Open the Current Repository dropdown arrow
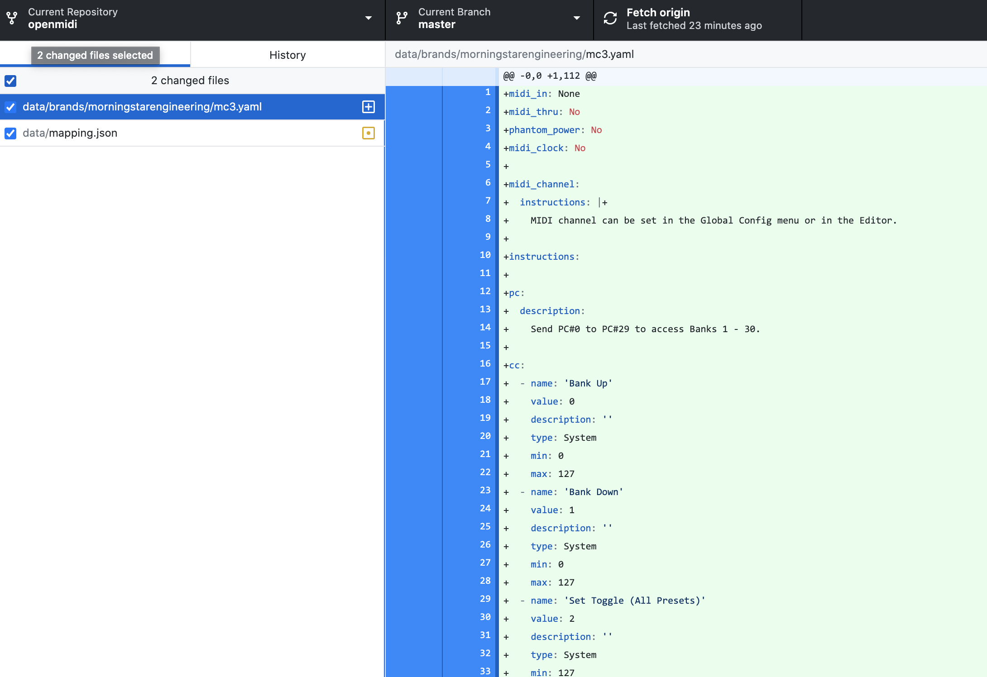The width and height of the screenshot is (987, 677). click(368, 19)
